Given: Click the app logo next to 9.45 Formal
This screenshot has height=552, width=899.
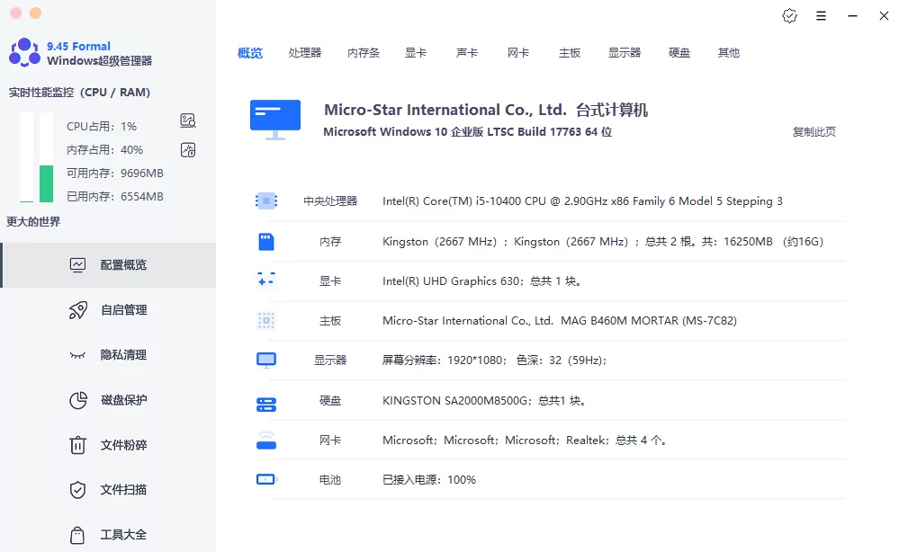Looking at the screenshot, I should pos(22,53).
